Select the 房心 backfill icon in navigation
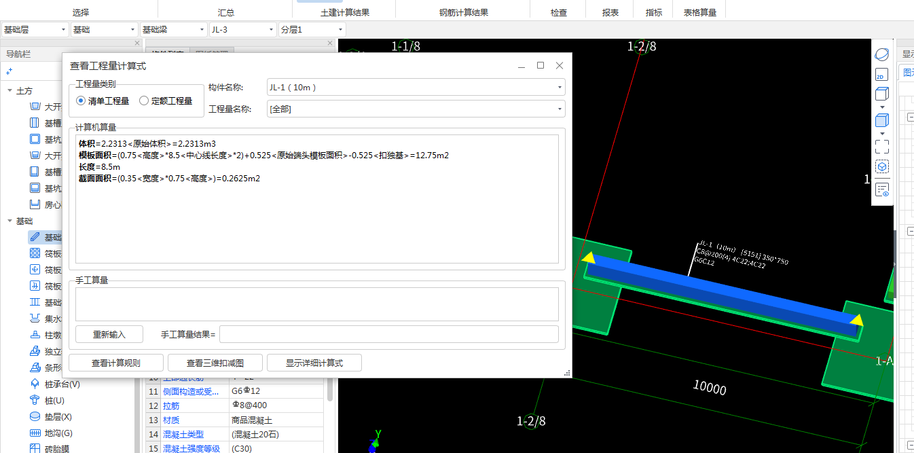Screen dimensions: 914x453 [x=35, y=204]
